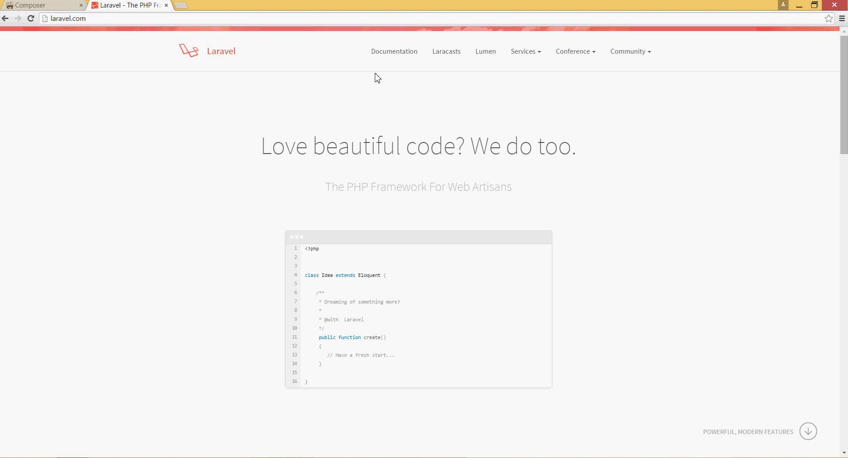
Task: Open the Lumen link
Action: click(485, 51)
